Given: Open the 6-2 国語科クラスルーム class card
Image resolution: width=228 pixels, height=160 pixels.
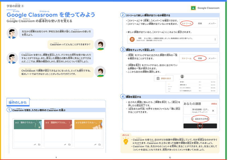Looking at the screenshot, I should coord(58,133).
